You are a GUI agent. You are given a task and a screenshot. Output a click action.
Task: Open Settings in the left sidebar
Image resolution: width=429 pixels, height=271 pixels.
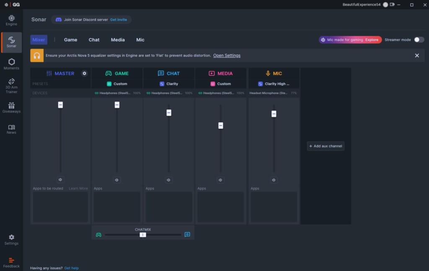[11, 240]
